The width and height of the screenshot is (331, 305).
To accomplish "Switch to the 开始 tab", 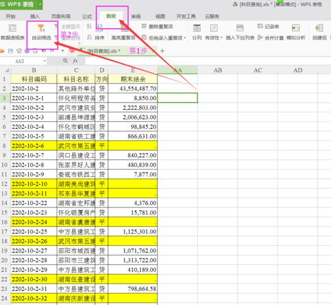I will click(10, 16).
